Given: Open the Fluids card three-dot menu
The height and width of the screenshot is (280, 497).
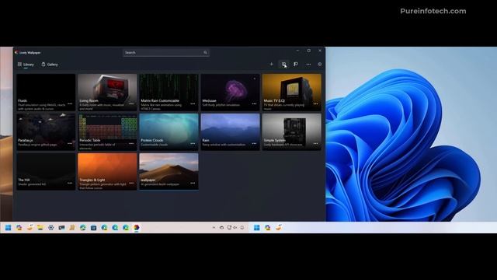Looking at the screenshot, I should tap(70, 103).
